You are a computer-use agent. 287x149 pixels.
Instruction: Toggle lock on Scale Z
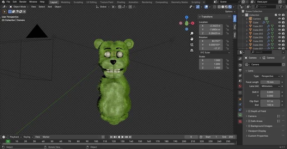(227, 68)
